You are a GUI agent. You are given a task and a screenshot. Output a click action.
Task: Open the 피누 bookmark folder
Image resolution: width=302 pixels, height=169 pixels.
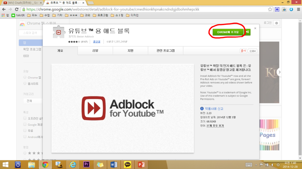pos(32,15)
